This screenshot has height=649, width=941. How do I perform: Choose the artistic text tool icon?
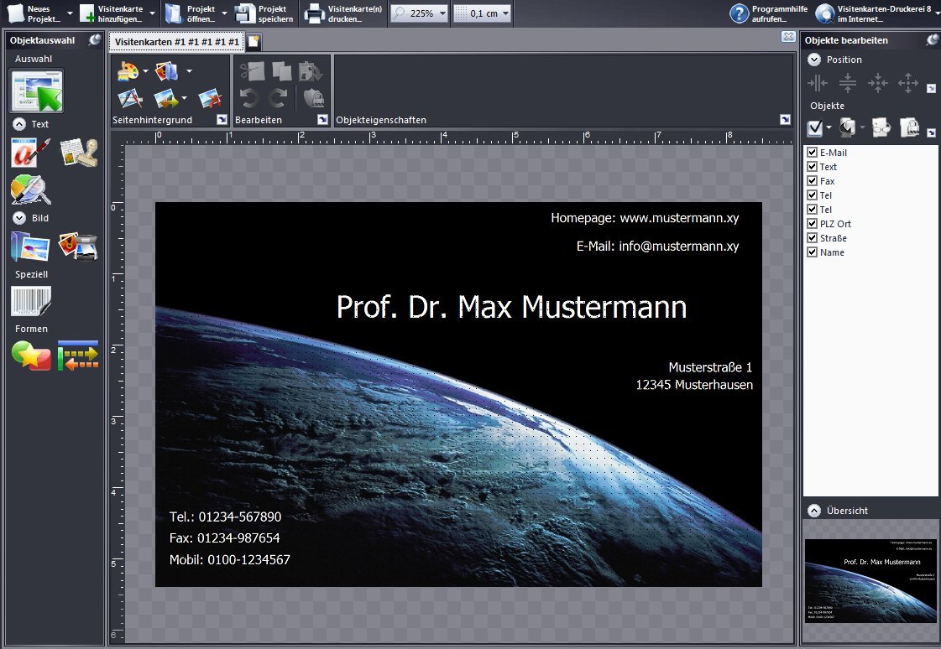pos(30,153)
